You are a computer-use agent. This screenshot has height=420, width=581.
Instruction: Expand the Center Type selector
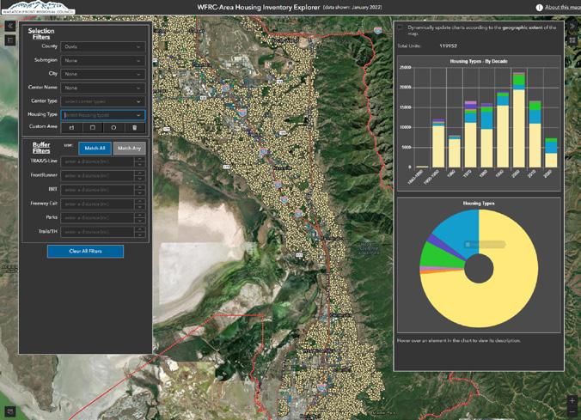[103, 101]
